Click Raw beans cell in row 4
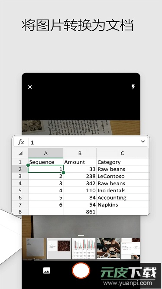Screen dimensions: 162x289 (122, 184)
